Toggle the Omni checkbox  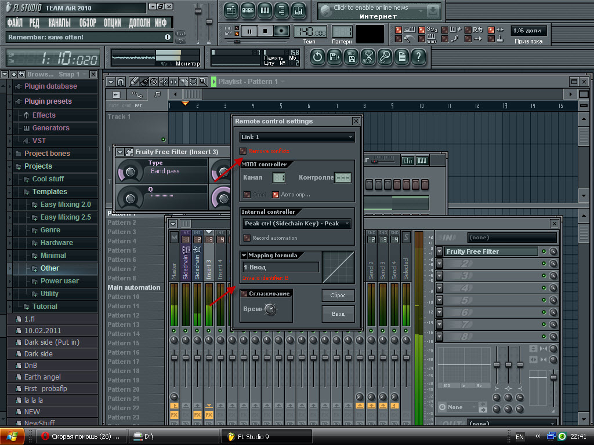click(x=247, y=195)
